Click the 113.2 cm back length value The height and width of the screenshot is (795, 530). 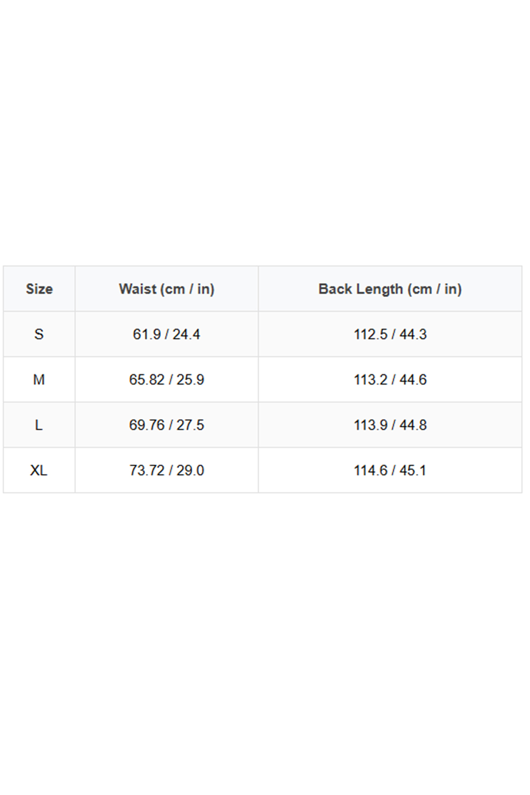pos(371,379)
